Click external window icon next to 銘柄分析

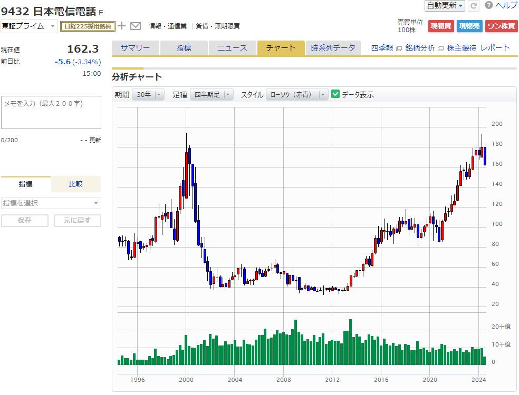pyautogui.click(x=440, y=48)
